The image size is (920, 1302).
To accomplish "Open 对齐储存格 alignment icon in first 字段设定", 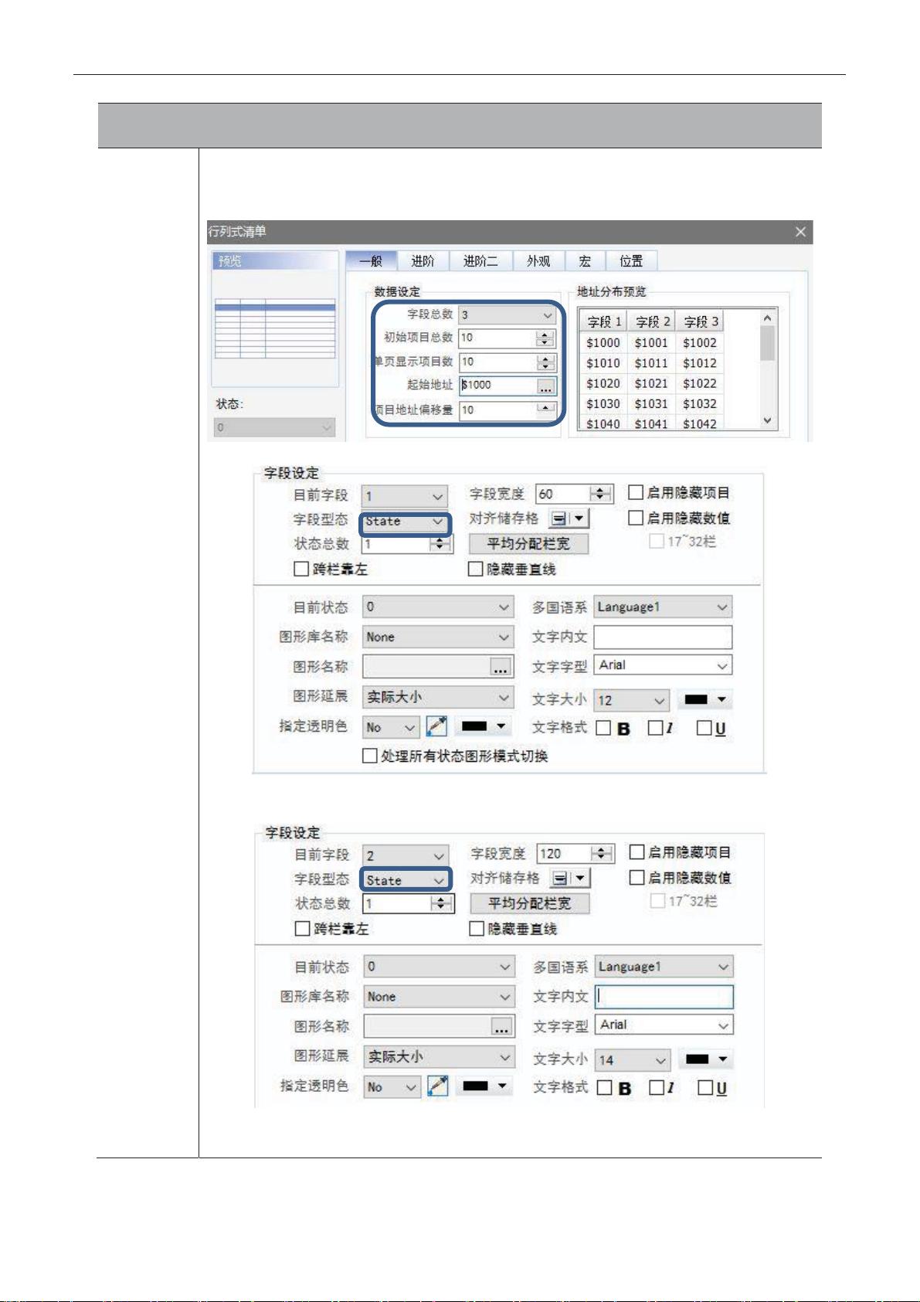I will click(568, 519).
